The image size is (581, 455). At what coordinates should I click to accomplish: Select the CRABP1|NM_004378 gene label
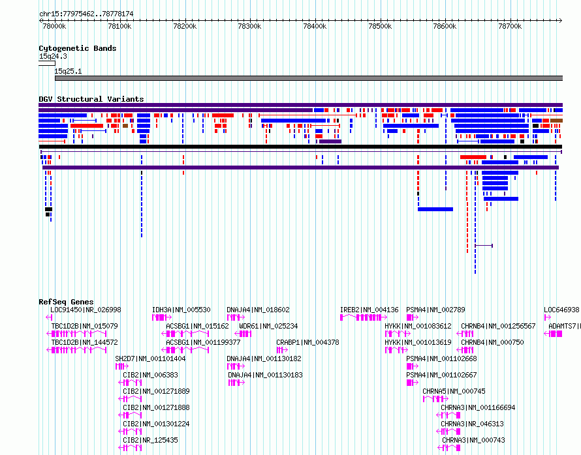coord(307,342)
